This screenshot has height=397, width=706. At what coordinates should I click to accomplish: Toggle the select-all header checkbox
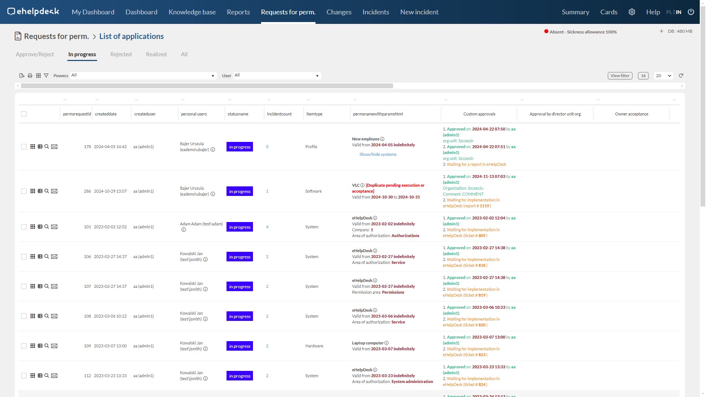pyautogui.click(x=24, y=114)
